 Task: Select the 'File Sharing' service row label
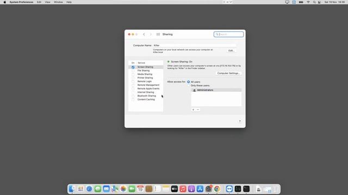coord(144,70)
